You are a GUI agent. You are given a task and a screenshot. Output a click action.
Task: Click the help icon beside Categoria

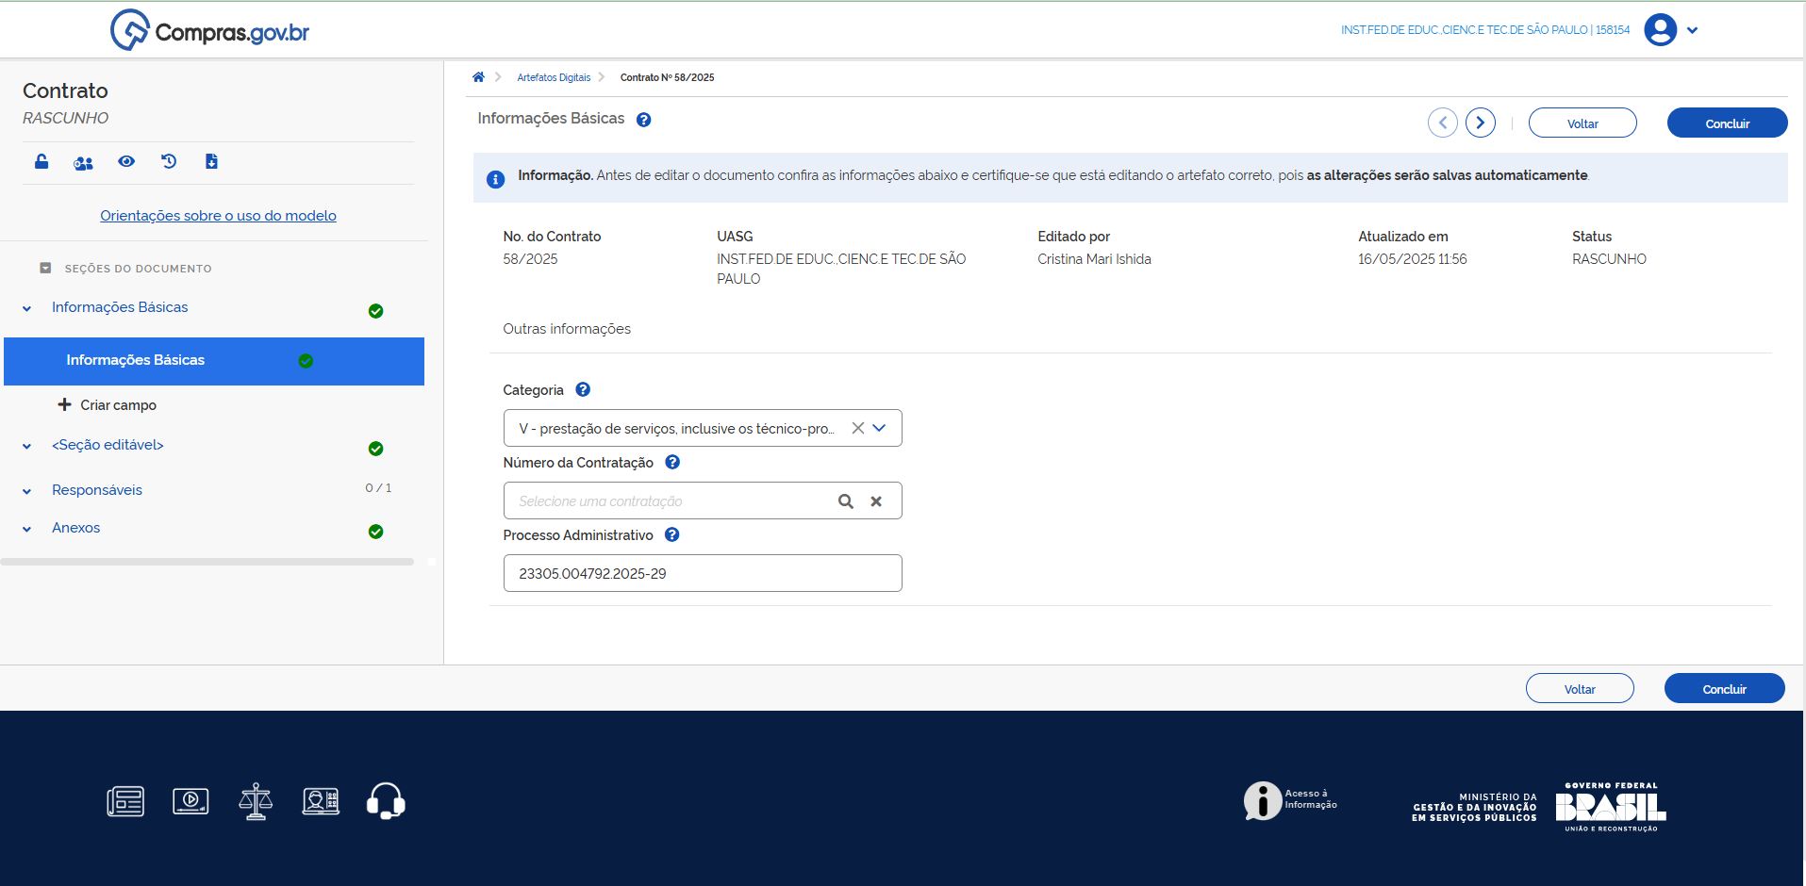click(x=583, y=389)
